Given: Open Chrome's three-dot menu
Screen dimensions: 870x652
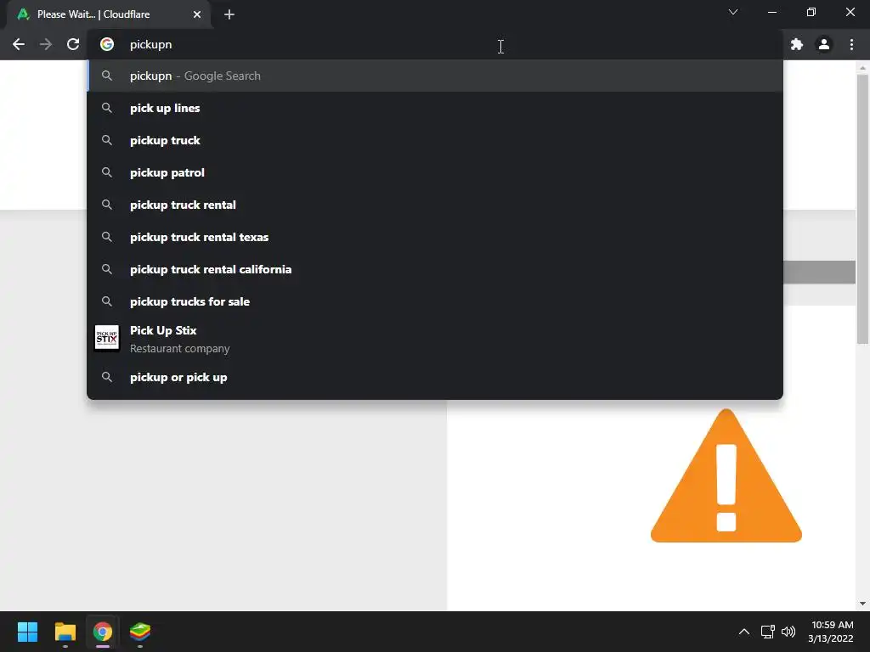Looking at the screenshot, I should [x=851, y=44].
